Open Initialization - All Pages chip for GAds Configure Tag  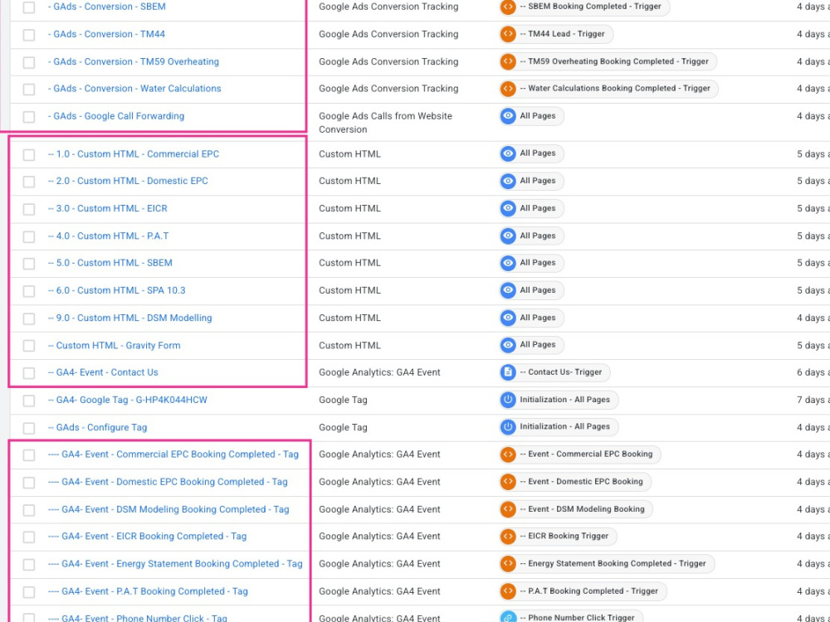559,427
